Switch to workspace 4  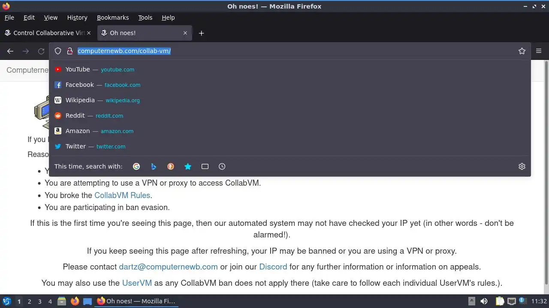pos(50,301)
